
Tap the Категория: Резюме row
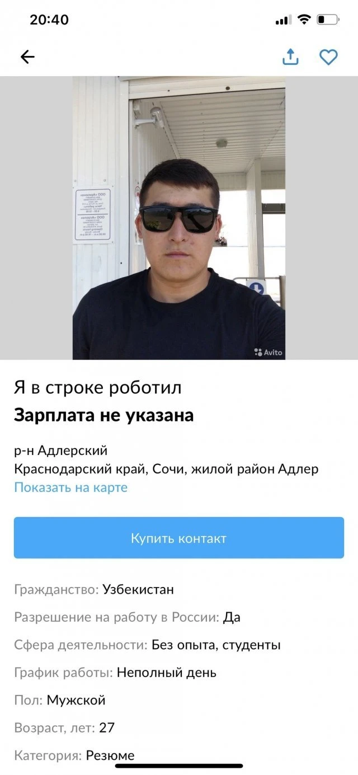pos(74,755)
